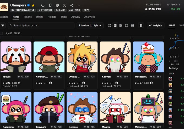Image resolution: width=184 pixels, height=129 pixels.
Task: Open the collection website globe icon
Action: click(57, 5)
